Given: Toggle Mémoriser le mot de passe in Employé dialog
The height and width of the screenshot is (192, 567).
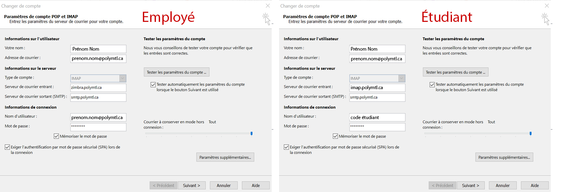Looking at the screenshot, I should pyautogui.click(x=56, y=136).
